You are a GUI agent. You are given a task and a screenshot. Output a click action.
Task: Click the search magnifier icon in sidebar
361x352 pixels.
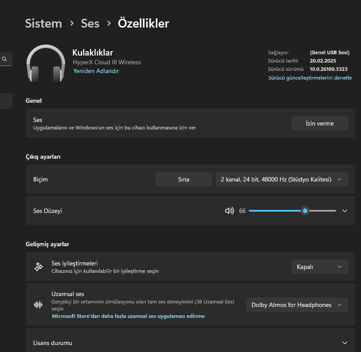pyautogui.click(x=4, y=59)
